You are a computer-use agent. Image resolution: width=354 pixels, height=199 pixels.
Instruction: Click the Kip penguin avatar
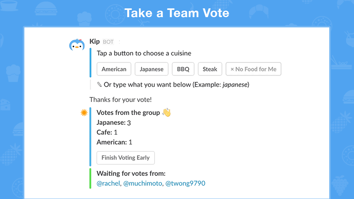77,45
